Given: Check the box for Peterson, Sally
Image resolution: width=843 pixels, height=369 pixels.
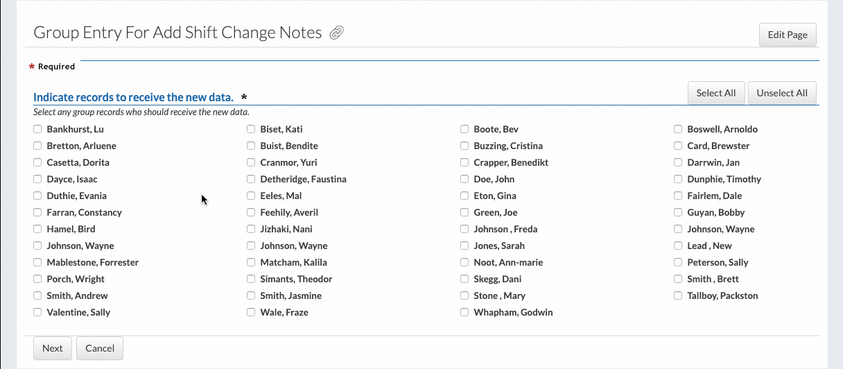Looking at the screenshot, I should click(678, 262).
